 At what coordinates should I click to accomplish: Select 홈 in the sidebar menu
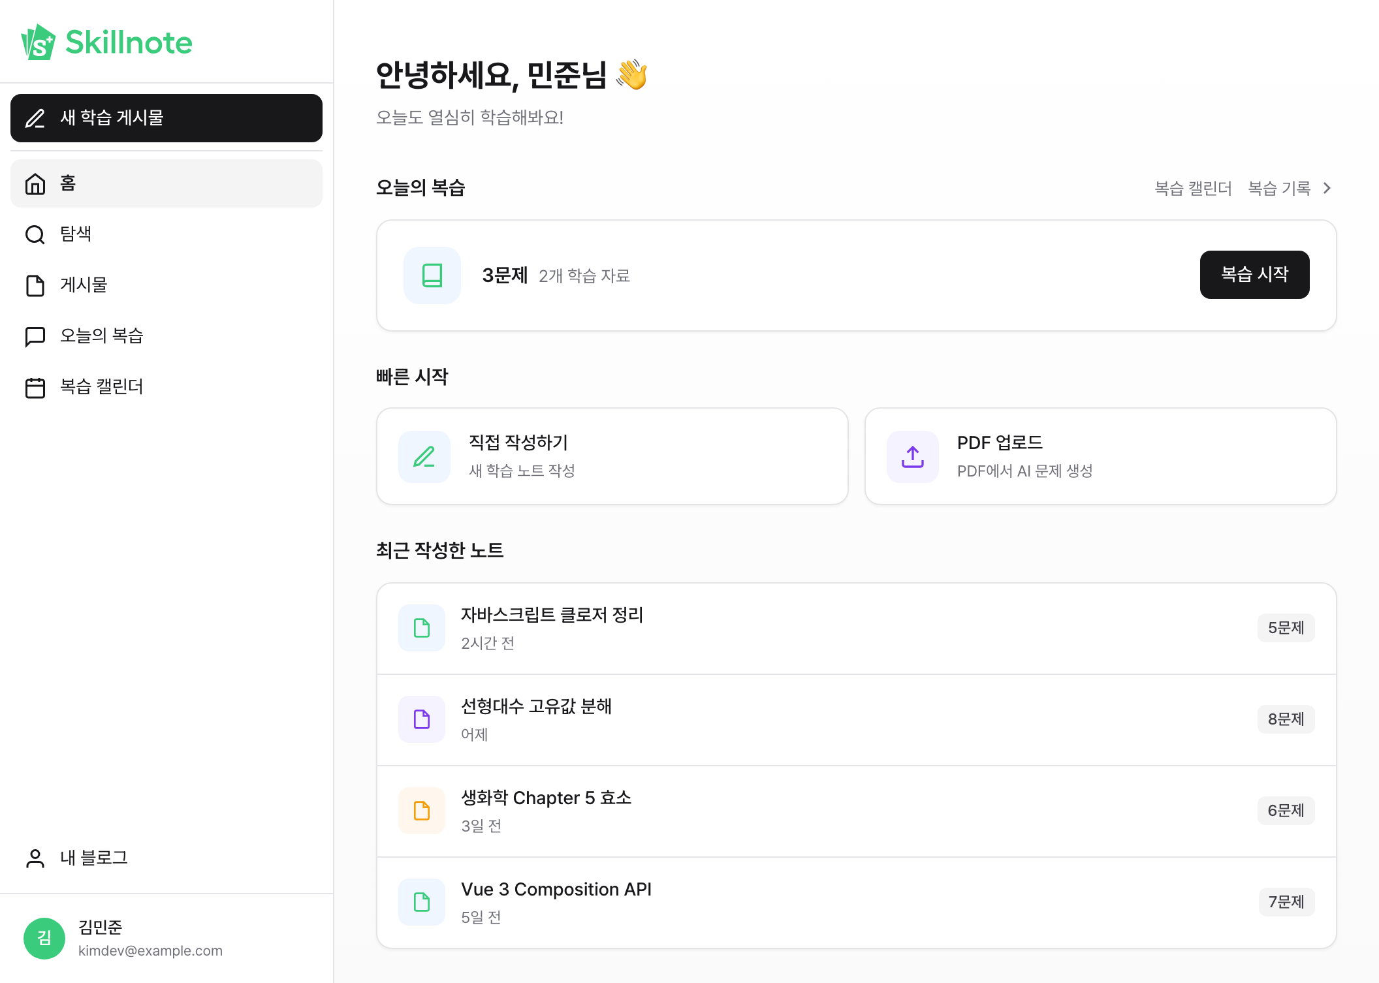166,183
